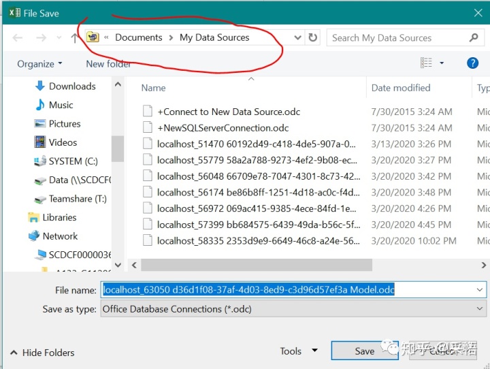This screenshot has width=490, height=369.
Task: Click the Forward navigation arrow
Action: 42,38
